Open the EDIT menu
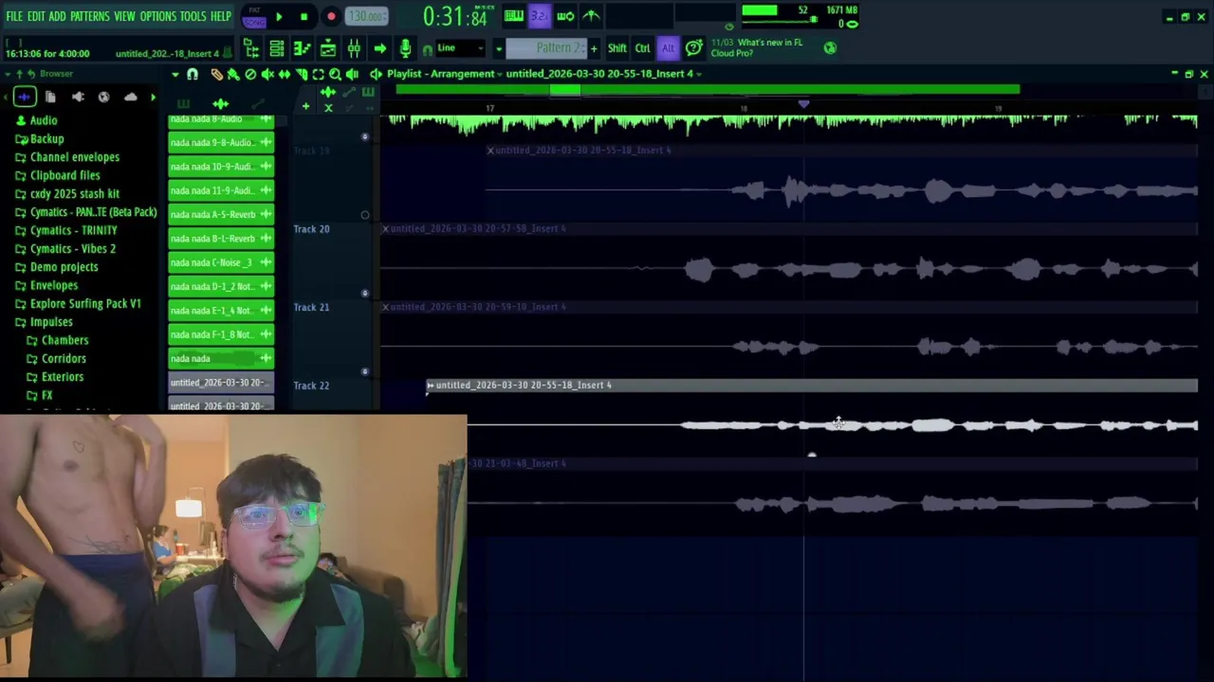 click(x=37, y=17)
